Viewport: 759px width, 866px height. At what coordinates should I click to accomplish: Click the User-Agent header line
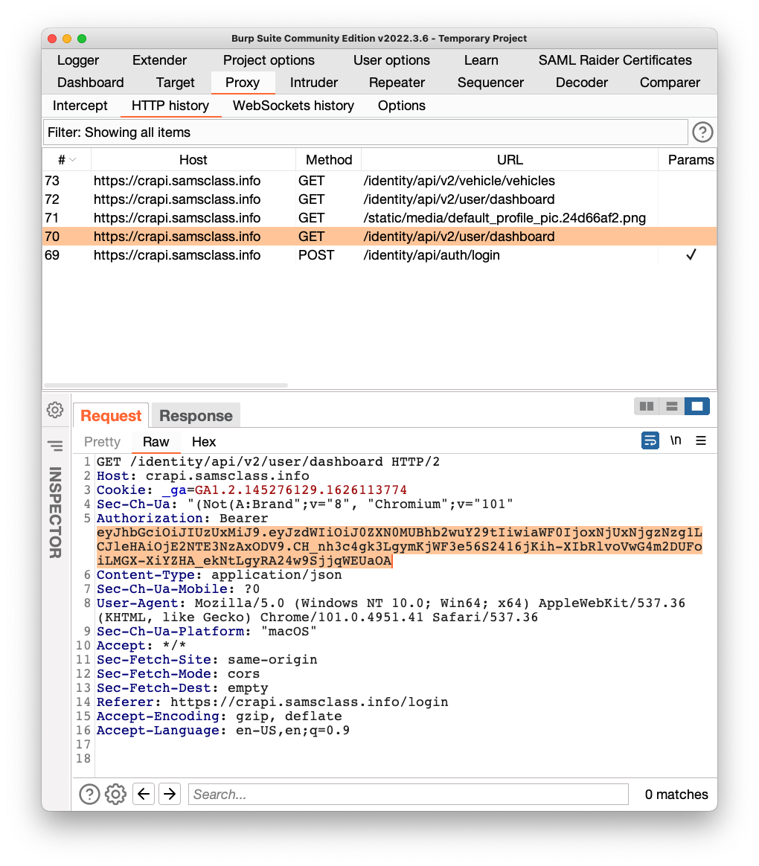point(391,610)
